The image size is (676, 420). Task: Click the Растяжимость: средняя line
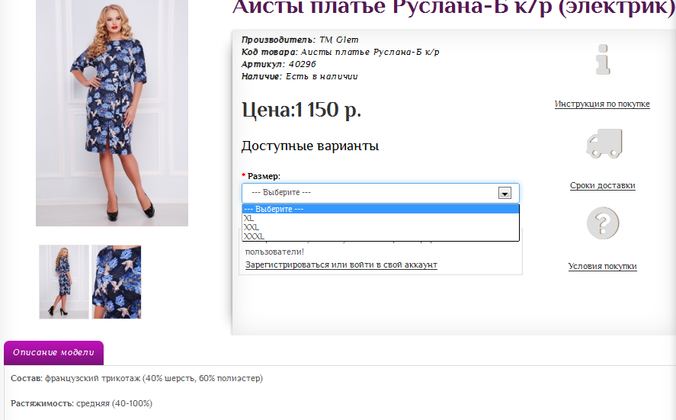(x=82, y=404)
